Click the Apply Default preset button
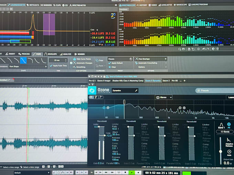234x175 pixels. click(116, 63)
